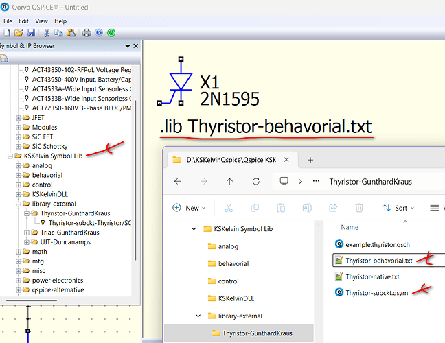Click the symbol browser horizontal scrollbar

(x=32, y=300)
